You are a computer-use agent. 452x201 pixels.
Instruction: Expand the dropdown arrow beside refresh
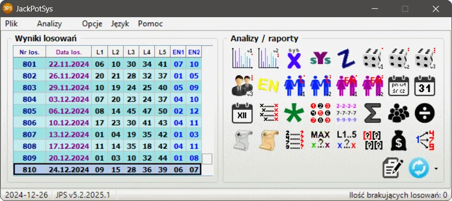[x=435, y=169]
